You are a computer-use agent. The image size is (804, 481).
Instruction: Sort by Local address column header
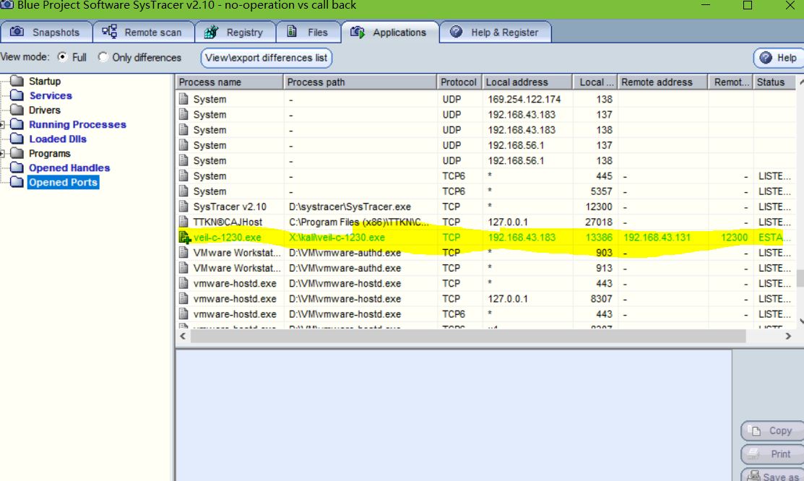527,82
